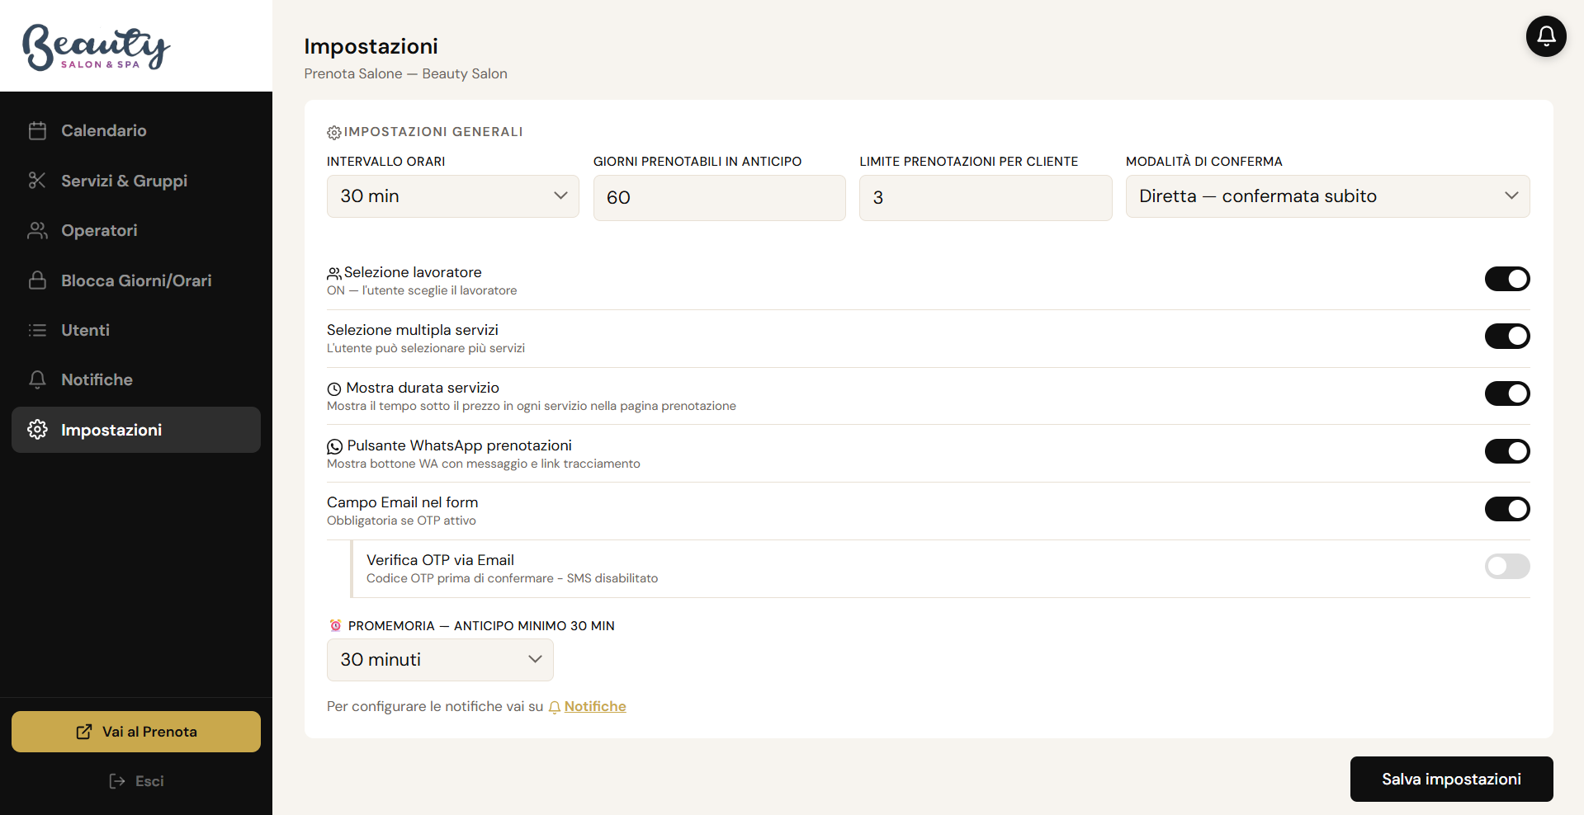
Task: Click the Vai al Prenota button
Action: coord(136,732)
